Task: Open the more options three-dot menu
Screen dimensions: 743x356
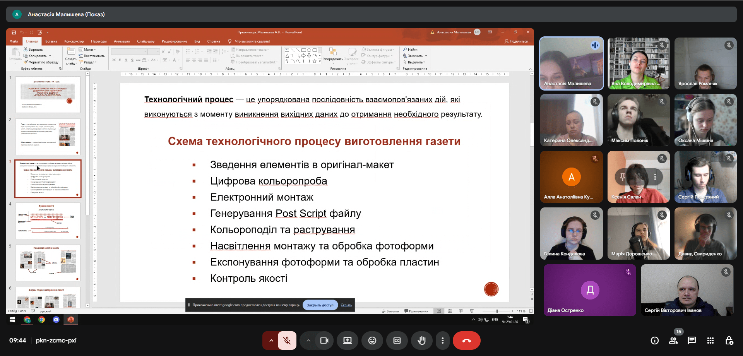Action: [442, 341]
